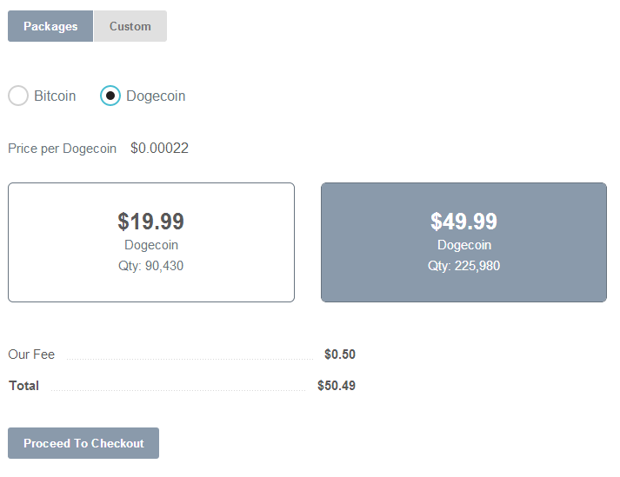The height and width of the screenshot is (477, 620).
Task: Switch to the Packages tab
Action: pos(50,26)
